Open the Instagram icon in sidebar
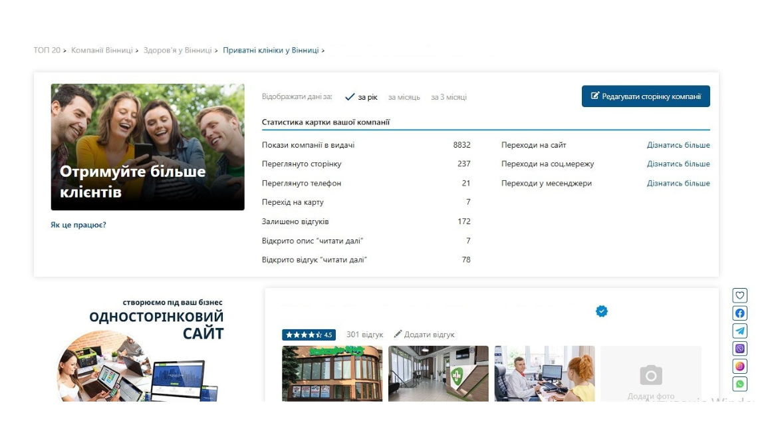The image size is (778, 439). click(739, 366)
